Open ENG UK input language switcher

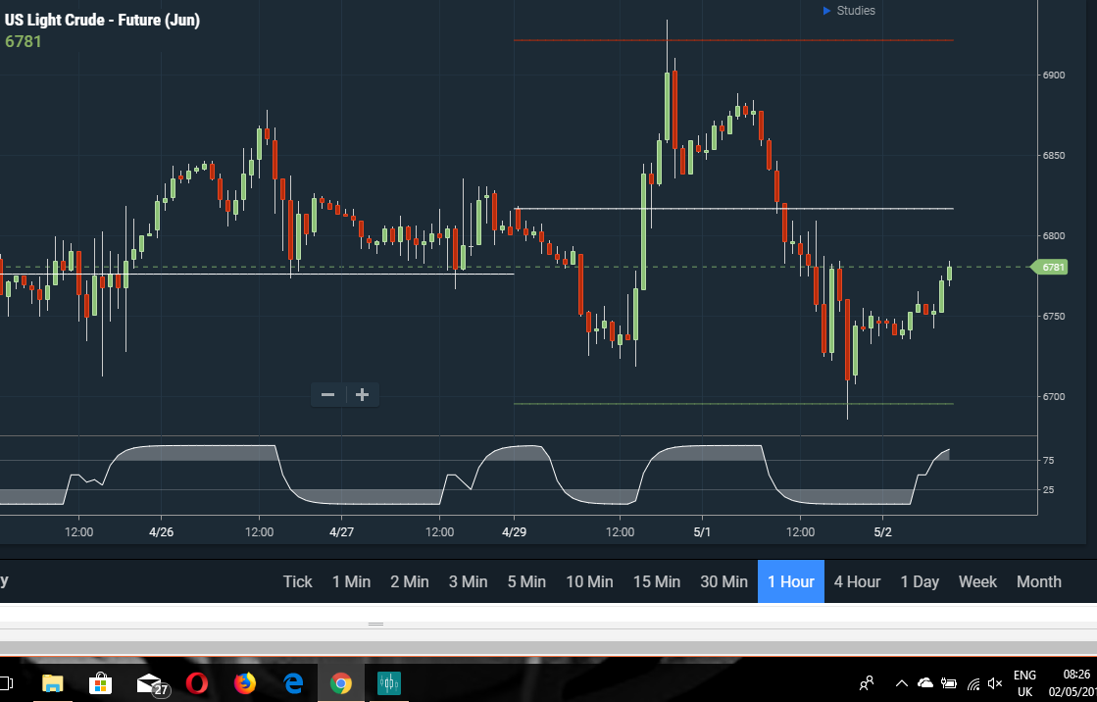(x=1024, y=683)
